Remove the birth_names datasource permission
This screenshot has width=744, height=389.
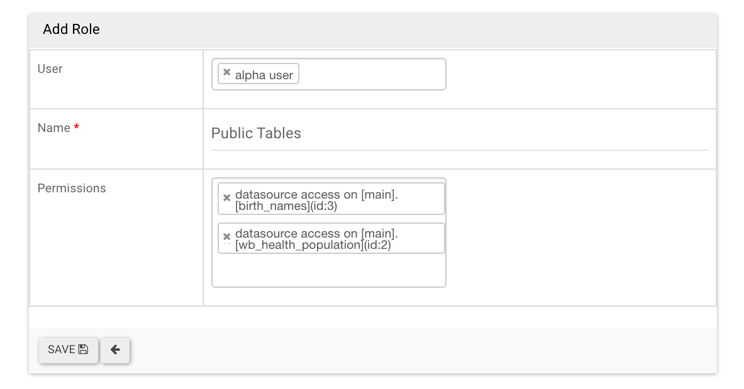point(227,197)
